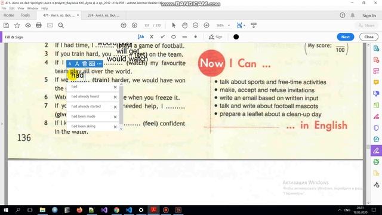Click the read mode keyboard icon in toolbar
Image resolution: width=382 pixels, height=215 pixels.
(x=254, y=25)
